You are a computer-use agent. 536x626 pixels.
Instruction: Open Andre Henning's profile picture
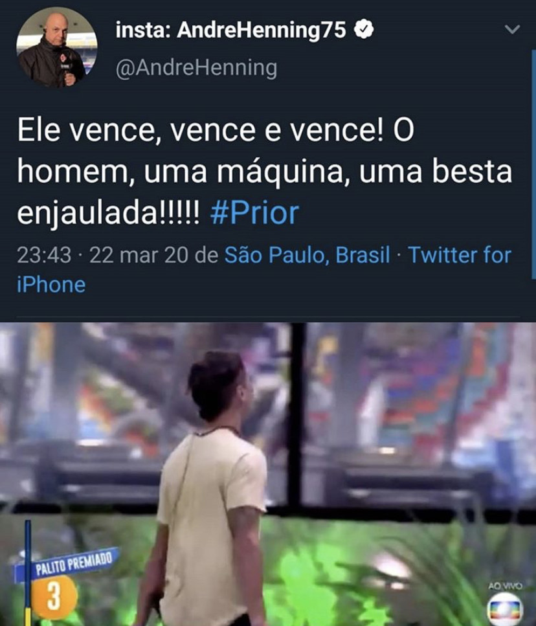(57, 47)
